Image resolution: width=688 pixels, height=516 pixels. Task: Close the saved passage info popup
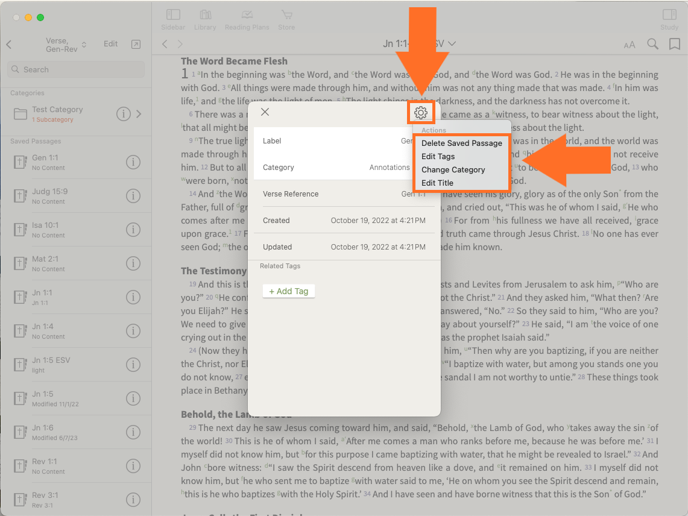(265, 112)
